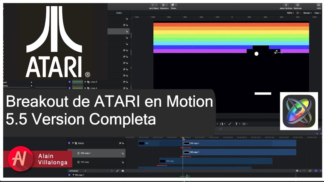Toggle the Linea 5 layer checkbox

coord(70,82)
